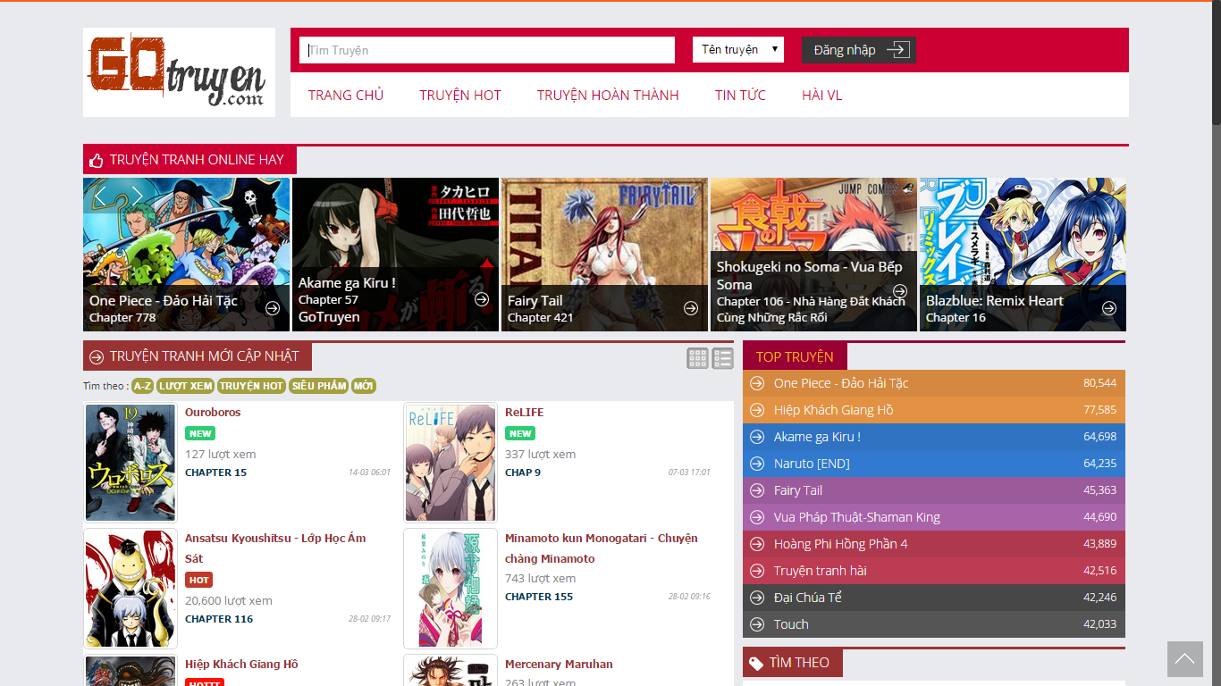Open Hiệp Khách Giang Hồ title in update list

[241, 665]
